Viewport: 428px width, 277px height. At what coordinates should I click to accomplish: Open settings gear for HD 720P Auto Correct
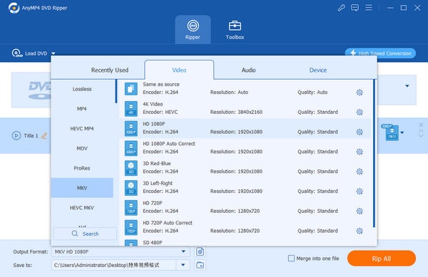(x=360, y=231)
